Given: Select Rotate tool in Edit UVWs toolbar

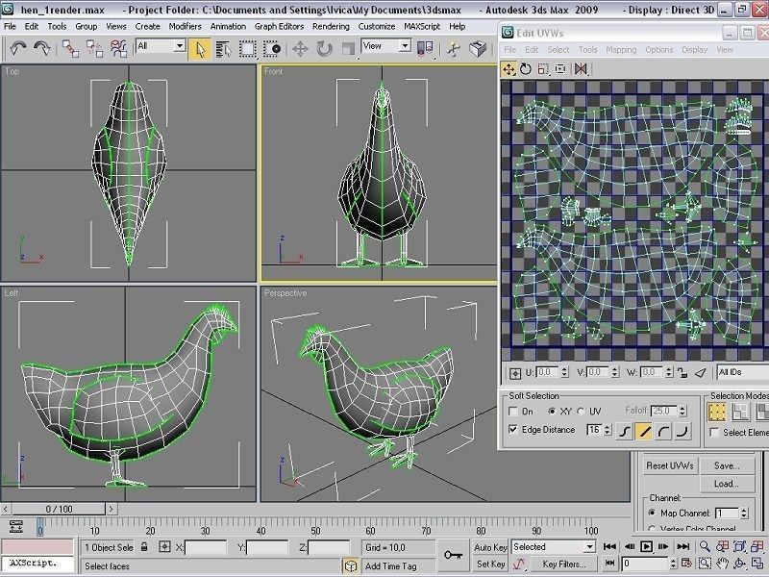Looking at the screenshot, I should pos(526,69).
